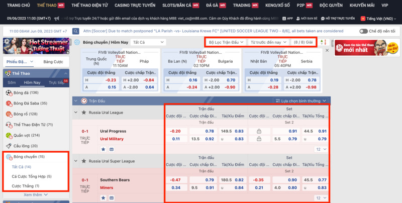Click the megaphone announcement icon
Screen dimensions: 402x203
tap(57, 19)
